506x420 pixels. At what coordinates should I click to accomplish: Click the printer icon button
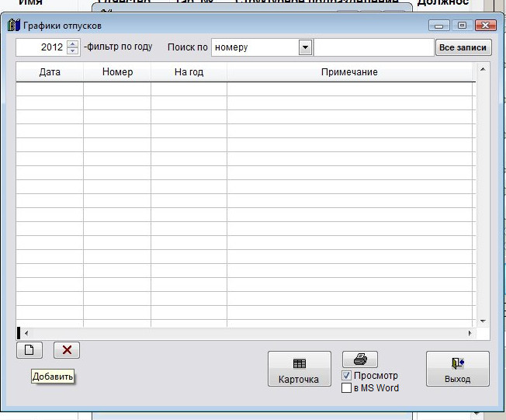(x=360, y=359)
